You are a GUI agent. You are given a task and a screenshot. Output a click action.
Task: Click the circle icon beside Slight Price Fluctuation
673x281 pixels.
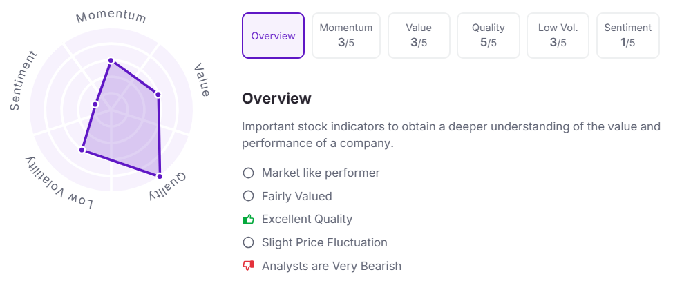(x=249, y=243)
